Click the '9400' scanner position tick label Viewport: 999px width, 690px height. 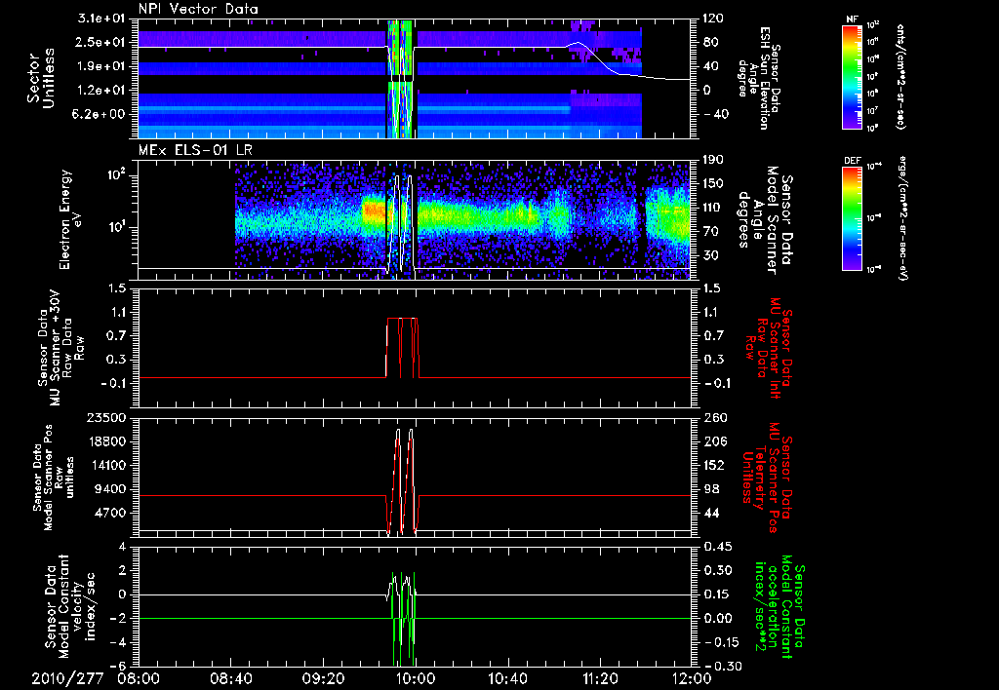tap(111, 489)
